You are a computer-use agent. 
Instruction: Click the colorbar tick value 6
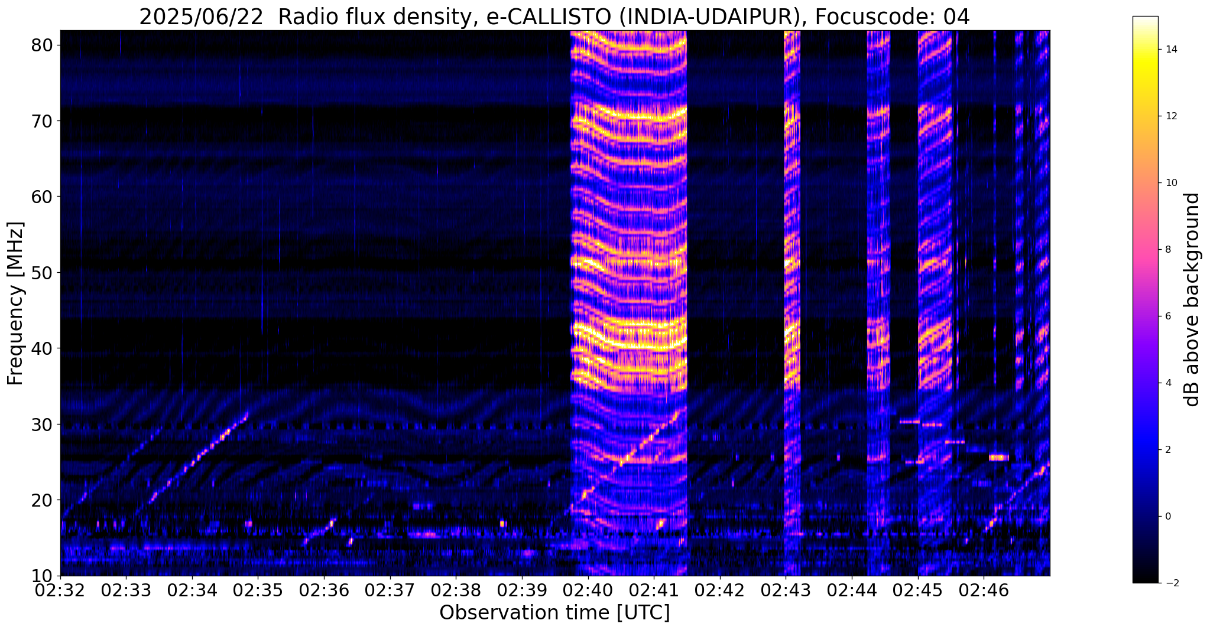pyautogui.click(x=1167, y=316)
